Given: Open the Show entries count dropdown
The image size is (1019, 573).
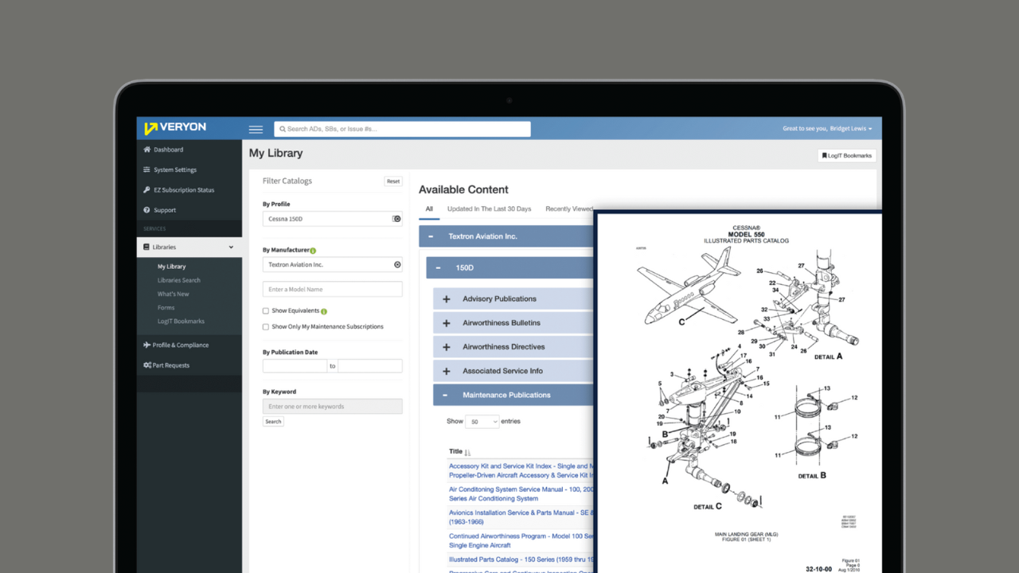Looking at the screenshot, I should tap(482, 421).
